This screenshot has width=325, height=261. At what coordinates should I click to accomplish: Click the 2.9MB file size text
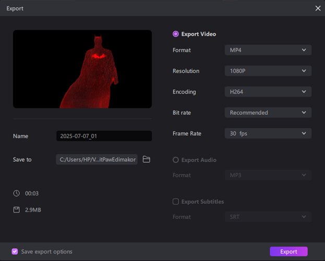tap(33, 210)
